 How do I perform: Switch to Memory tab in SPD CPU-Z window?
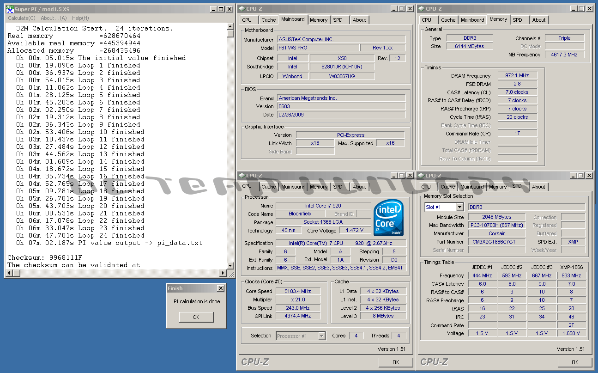point(498,187)
